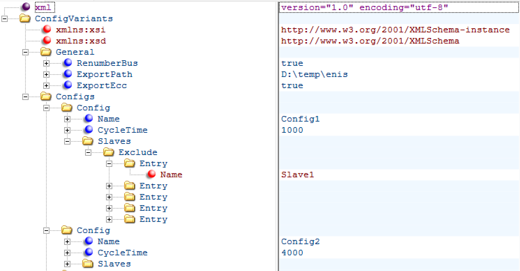Screen dimensions: 520x271
Task: Collapse the second Config node
Action: coord(46,230)
